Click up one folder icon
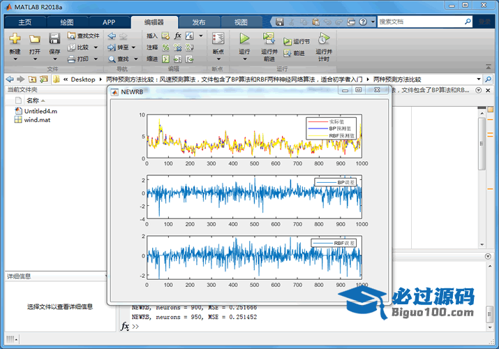Viewport: 499px width, 349px height. (x=32, y=79)
